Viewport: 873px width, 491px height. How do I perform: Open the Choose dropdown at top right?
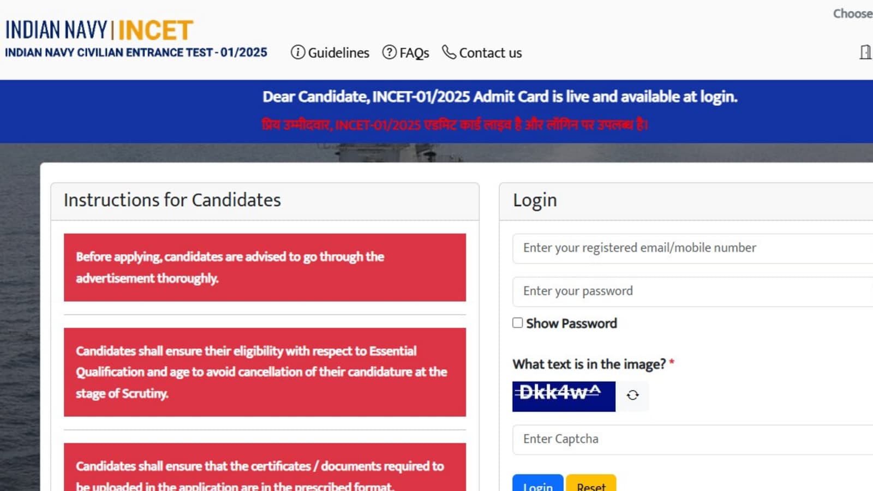852,14
